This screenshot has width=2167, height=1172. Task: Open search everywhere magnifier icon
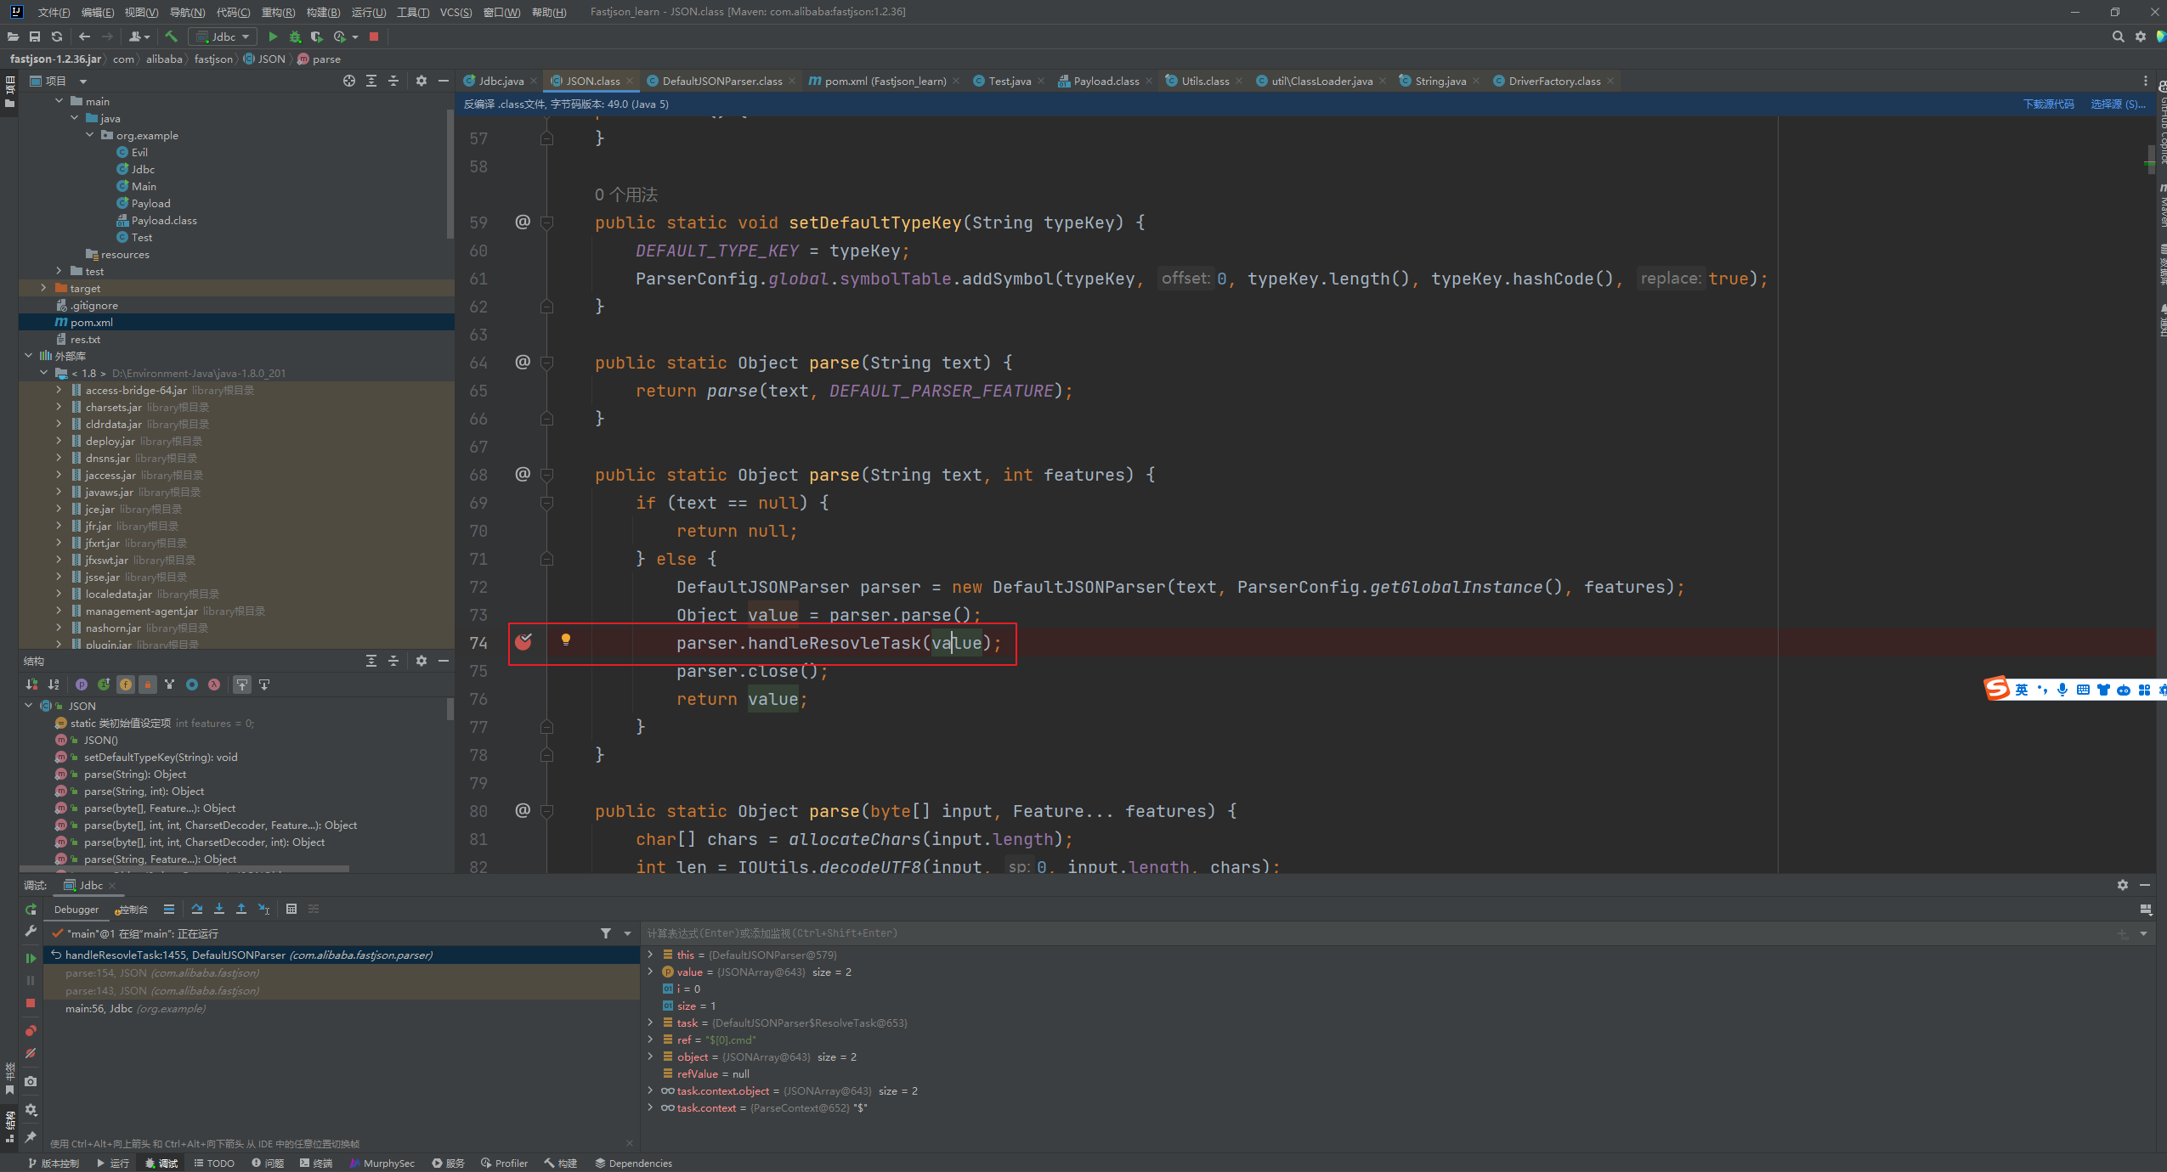[x=2118, y=37]
